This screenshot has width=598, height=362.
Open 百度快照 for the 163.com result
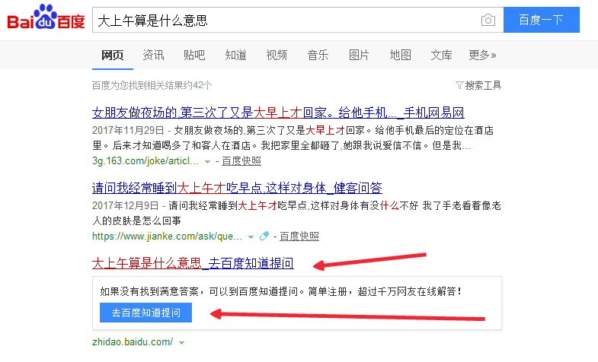(241, 161)
